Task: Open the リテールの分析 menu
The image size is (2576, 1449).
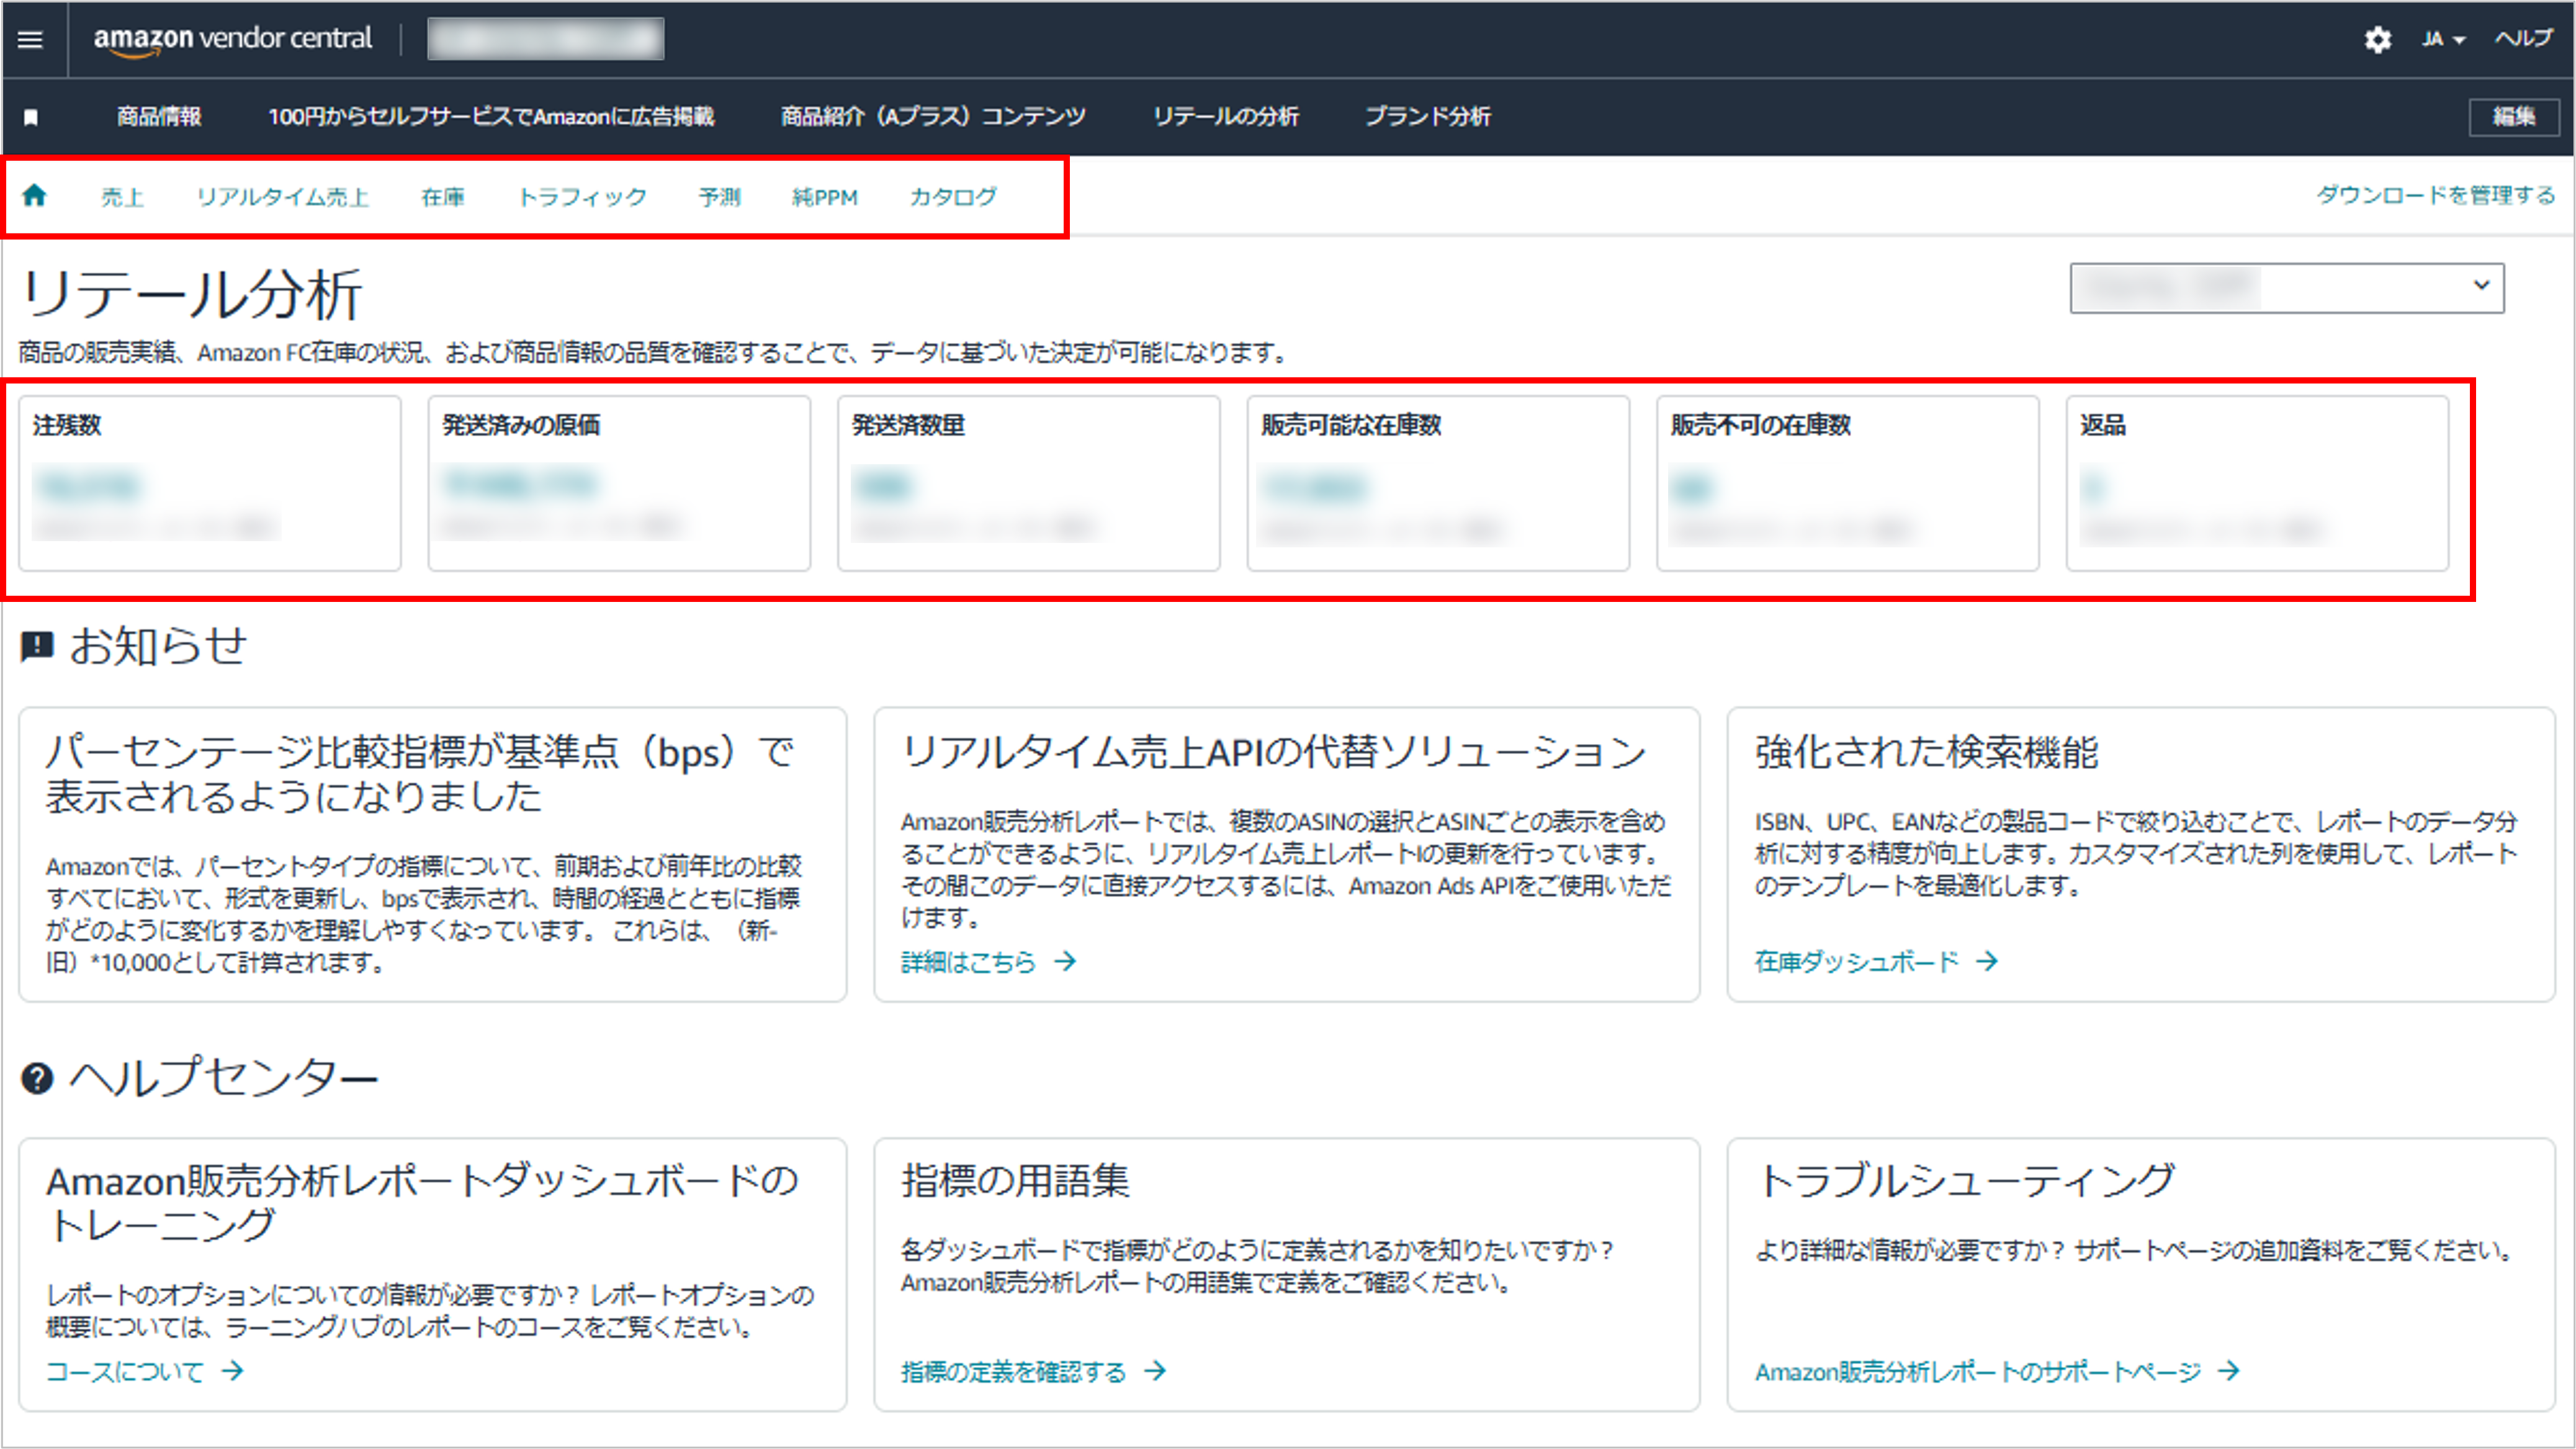Action: click(1226, 117)
